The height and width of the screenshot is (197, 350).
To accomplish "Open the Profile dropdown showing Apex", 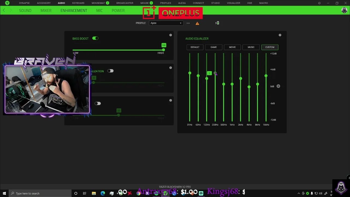I will coord(166,23).
